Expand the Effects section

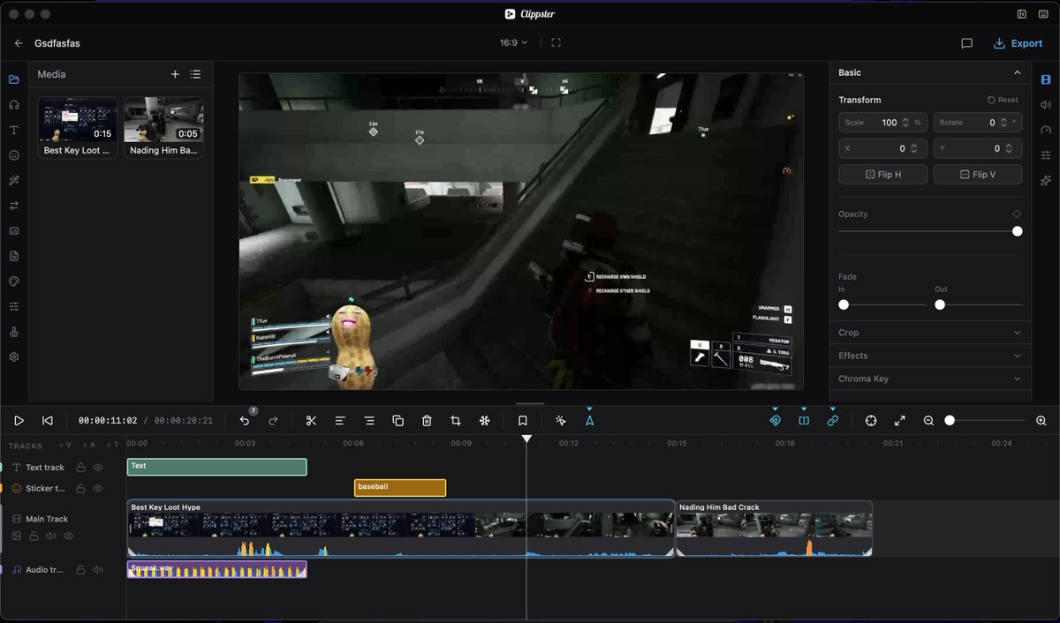930,356
